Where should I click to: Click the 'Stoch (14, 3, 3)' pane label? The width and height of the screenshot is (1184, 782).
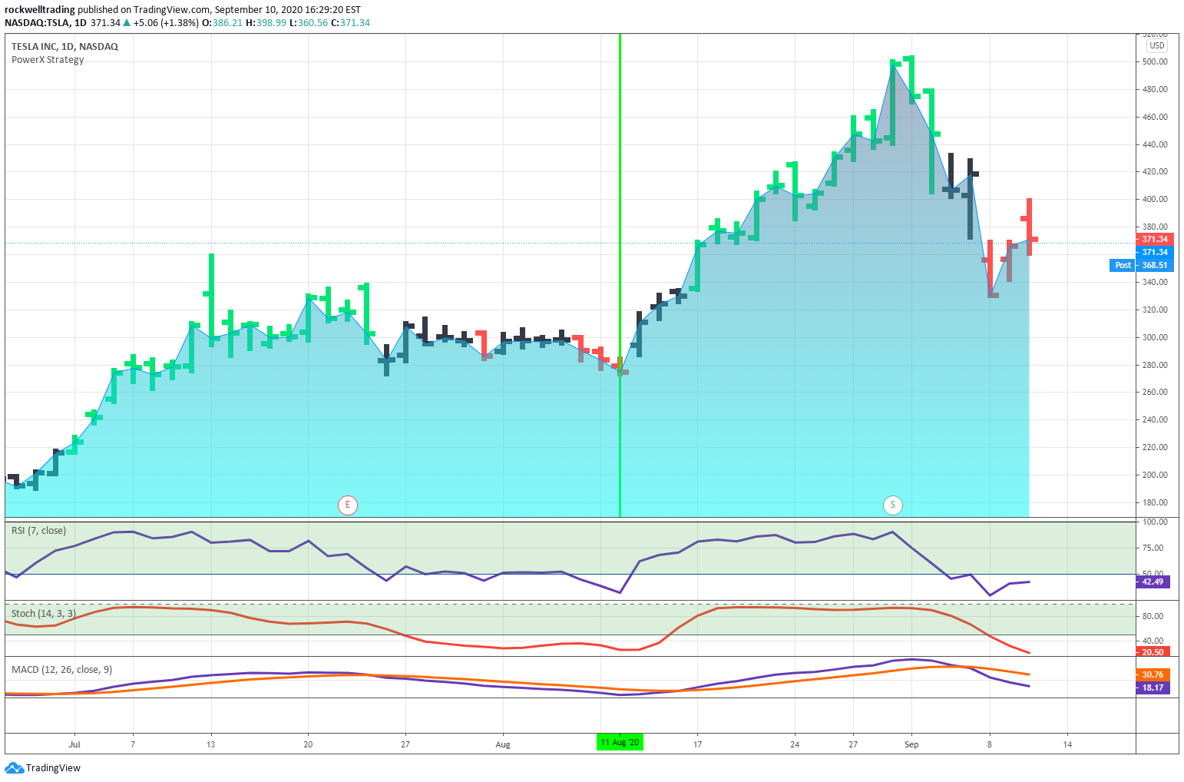[x=43, y=614]
